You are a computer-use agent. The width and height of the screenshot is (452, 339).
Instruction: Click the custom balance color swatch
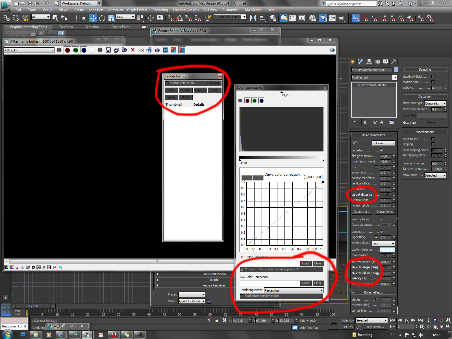tap(387, 249)
